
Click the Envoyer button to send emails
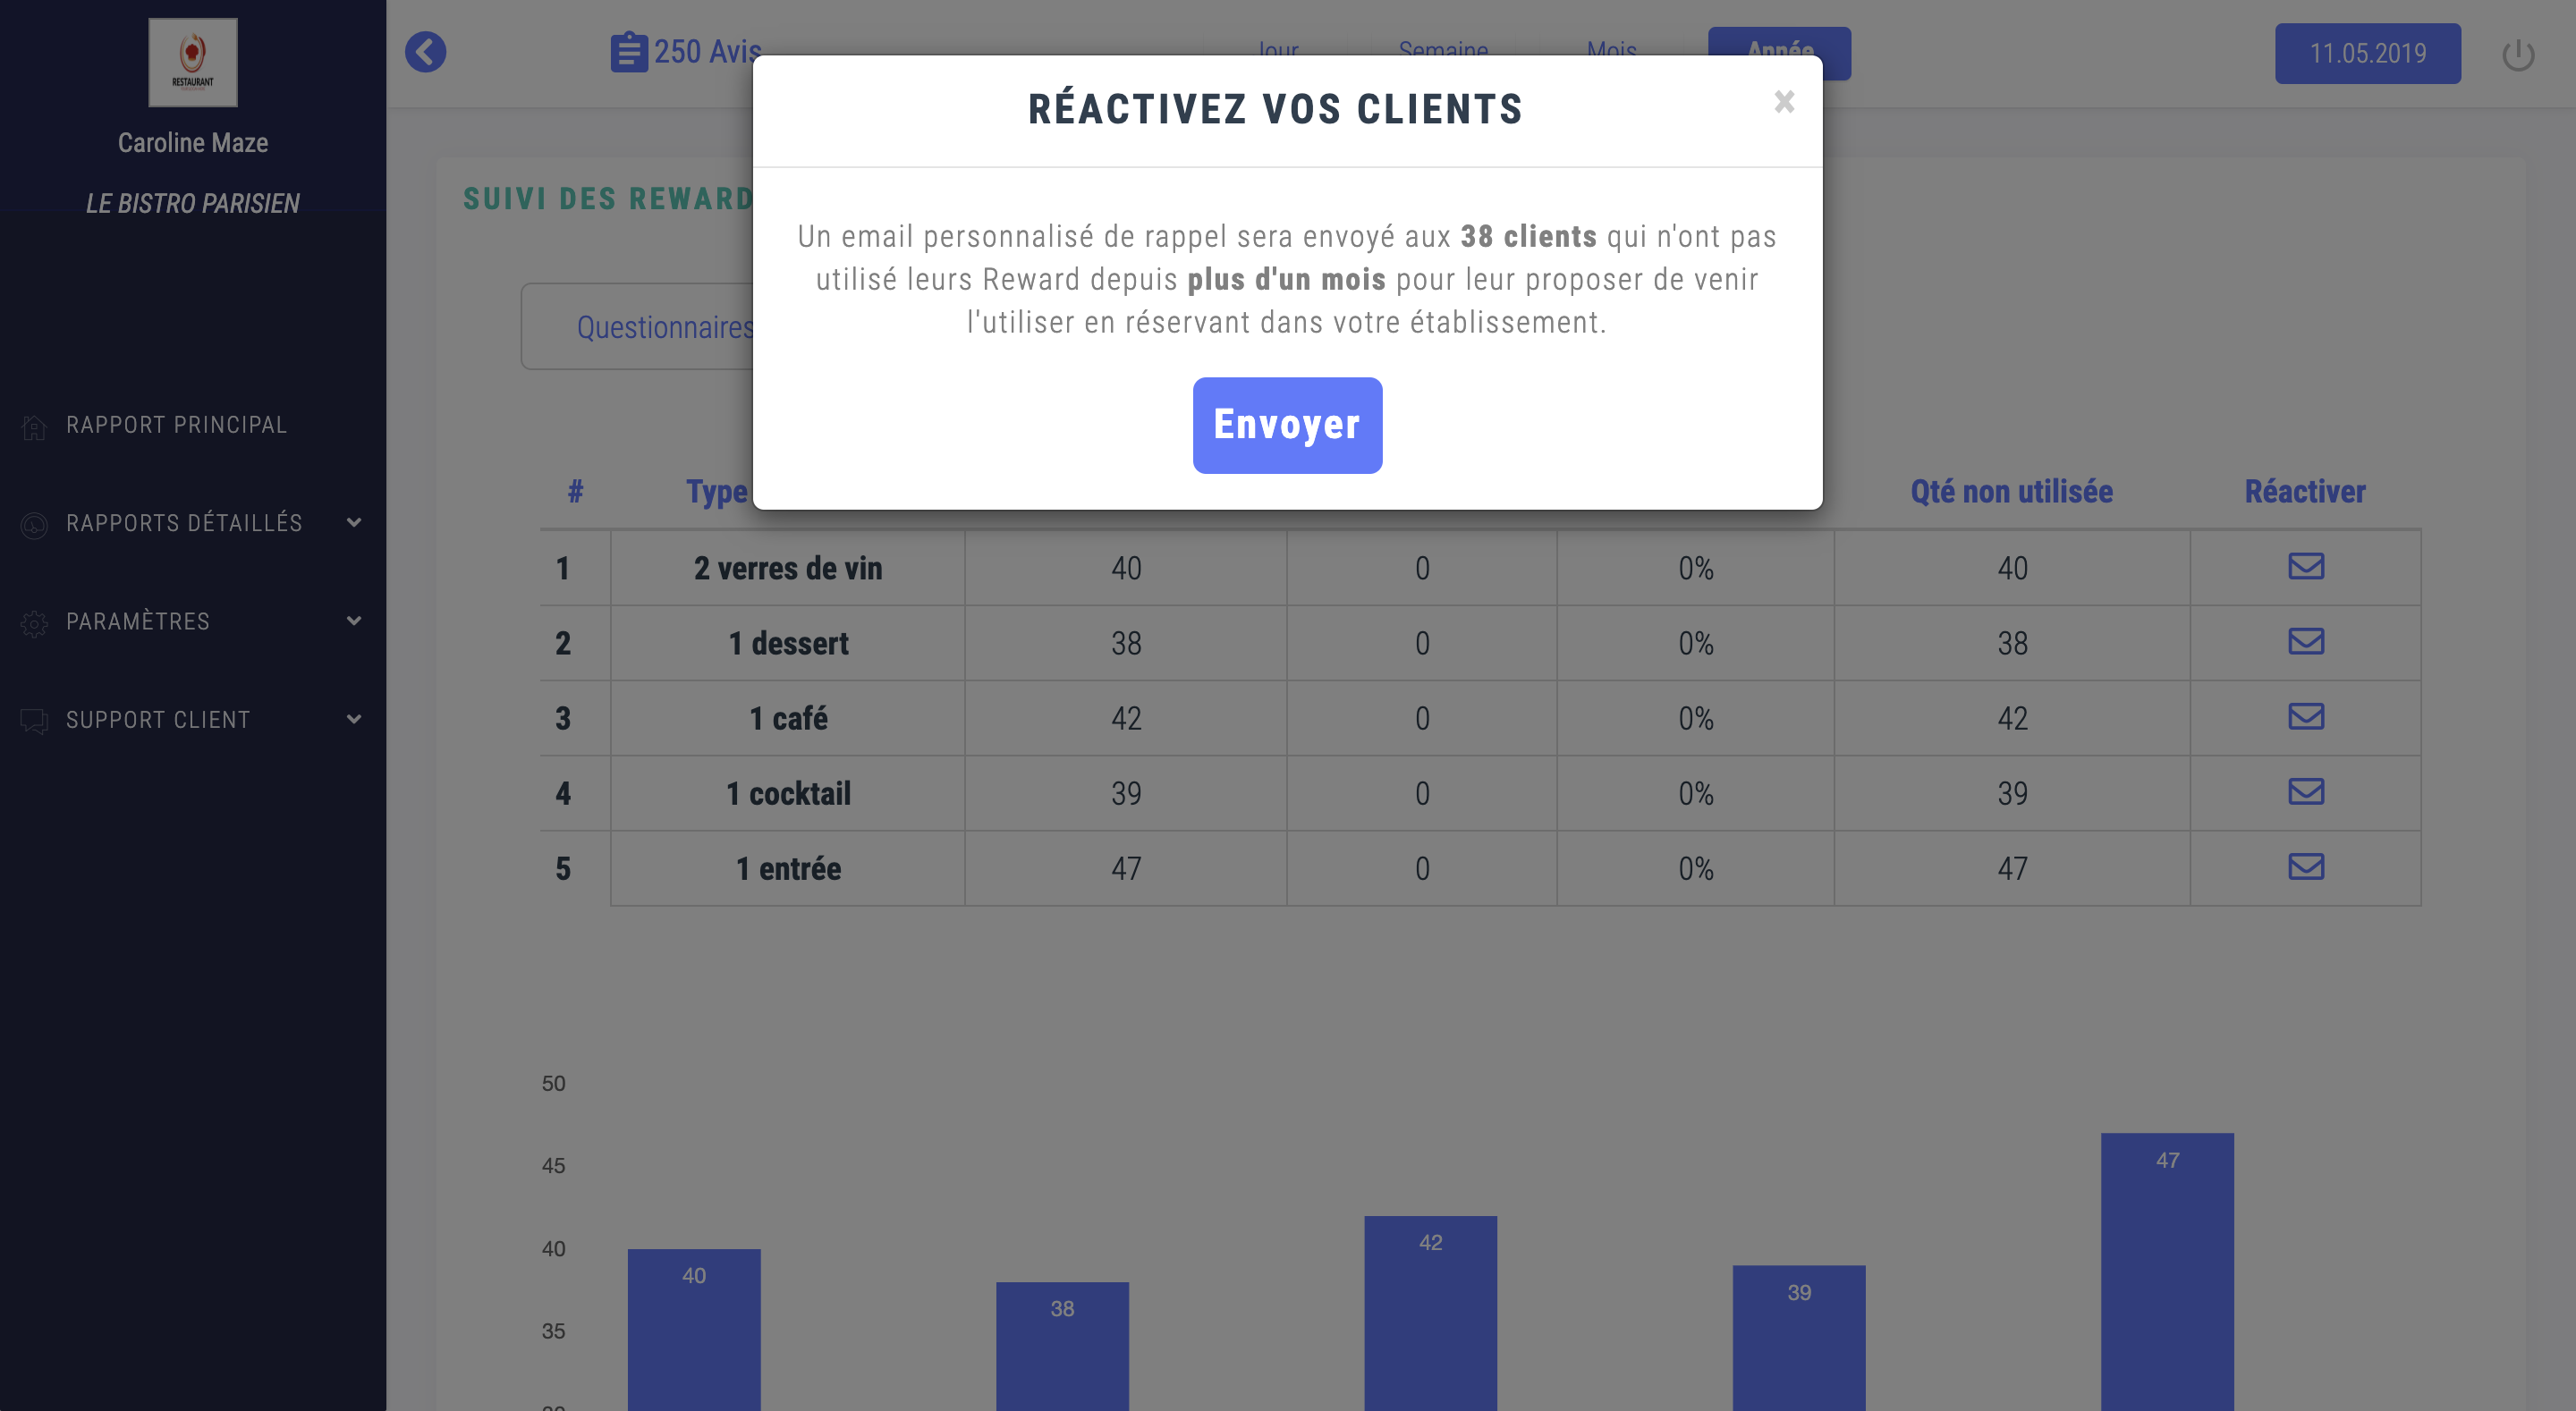1286,424
